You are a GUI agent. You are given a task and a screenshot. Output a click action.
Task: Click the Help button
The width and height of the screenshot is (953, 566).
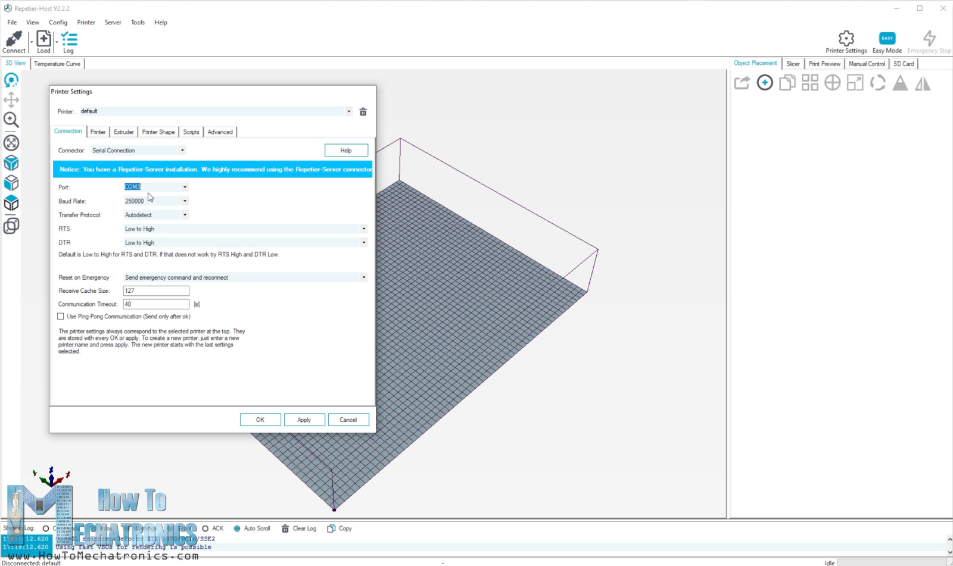point(346,151)
